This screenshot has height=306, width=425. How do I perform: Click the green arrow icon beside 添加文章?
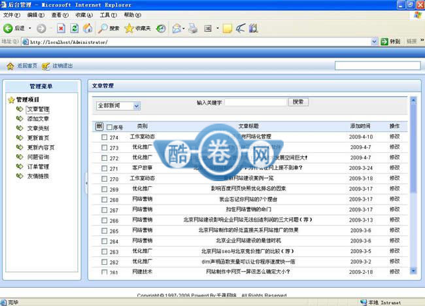[x=20, y=119]
